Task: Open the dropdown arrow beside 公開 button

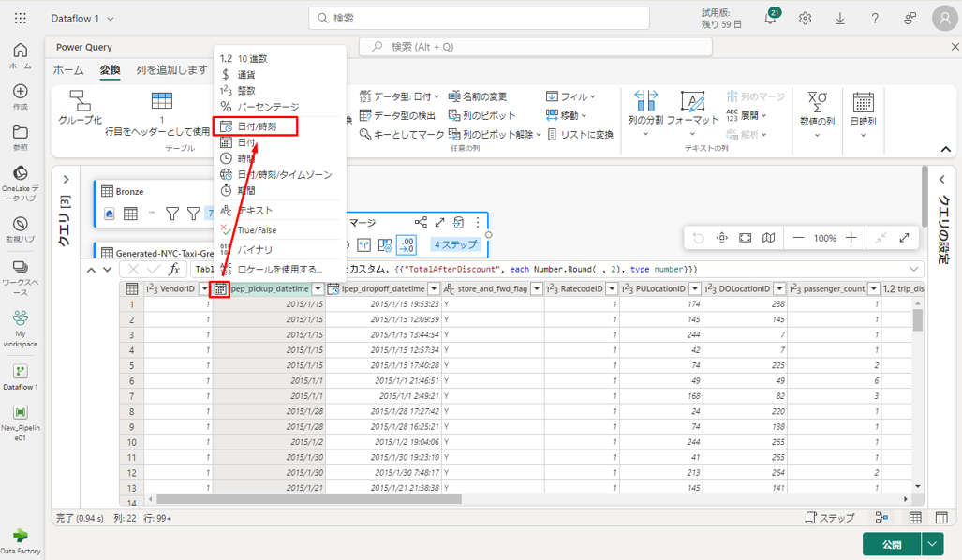Action: coord(932,544)
